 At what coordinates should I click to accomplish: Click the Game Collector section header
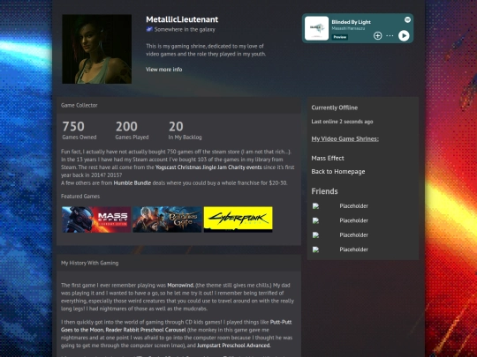point(178,106)
